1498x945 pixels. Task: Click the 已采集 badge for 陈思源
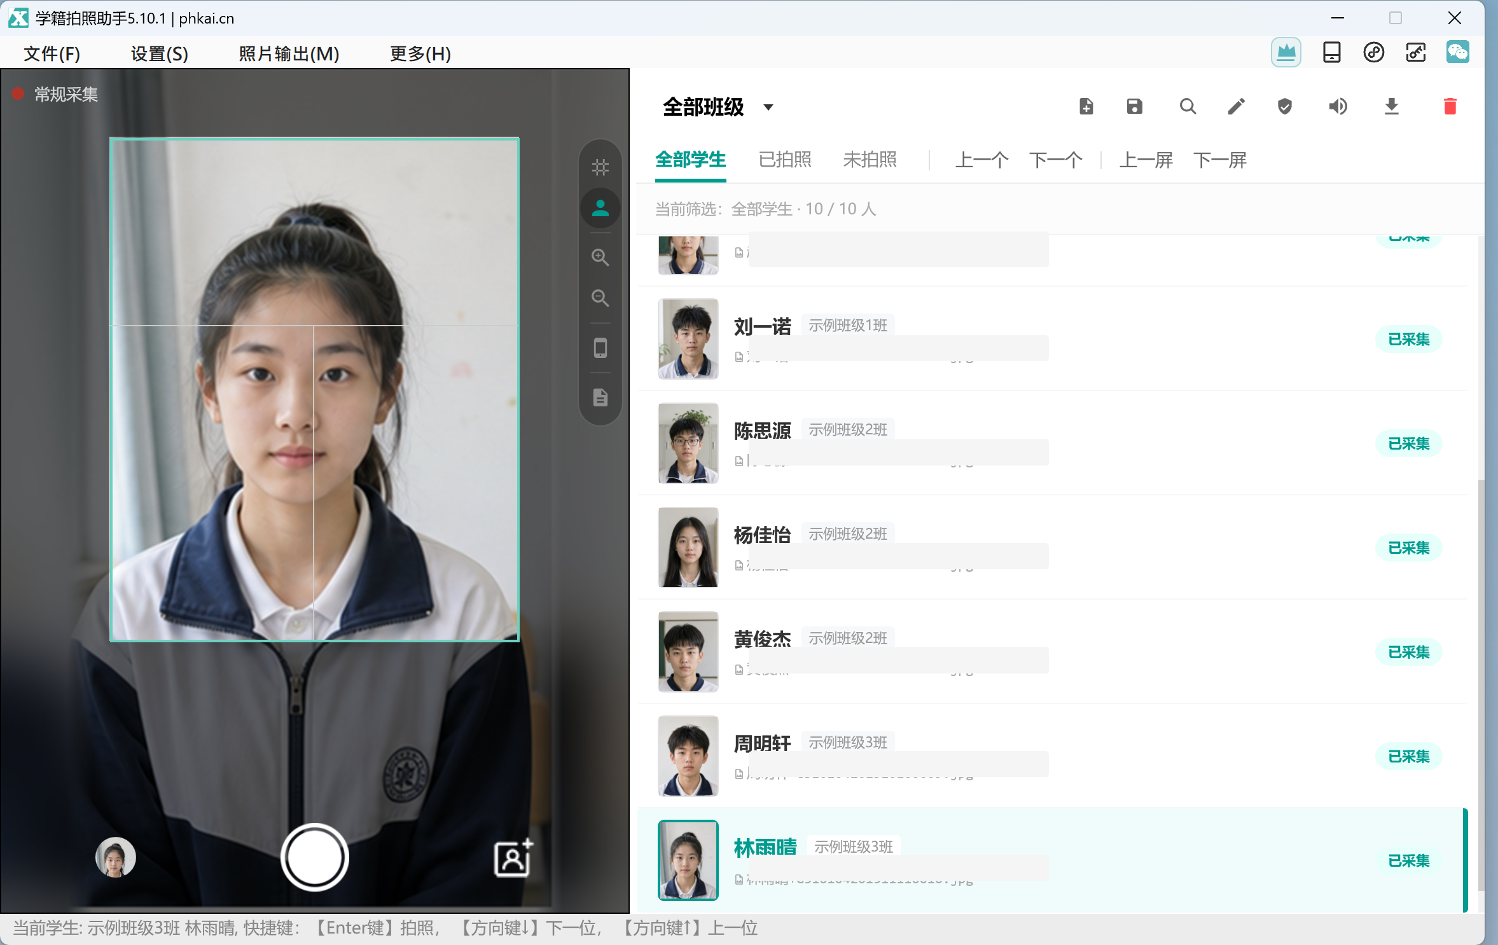pyautogui.click(x=1408, y=443)
